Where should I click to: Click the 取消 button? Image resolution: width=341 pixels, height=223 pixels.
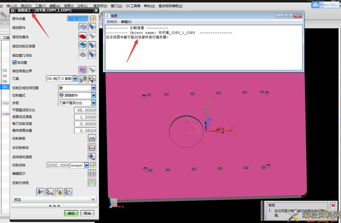point(87,213)
